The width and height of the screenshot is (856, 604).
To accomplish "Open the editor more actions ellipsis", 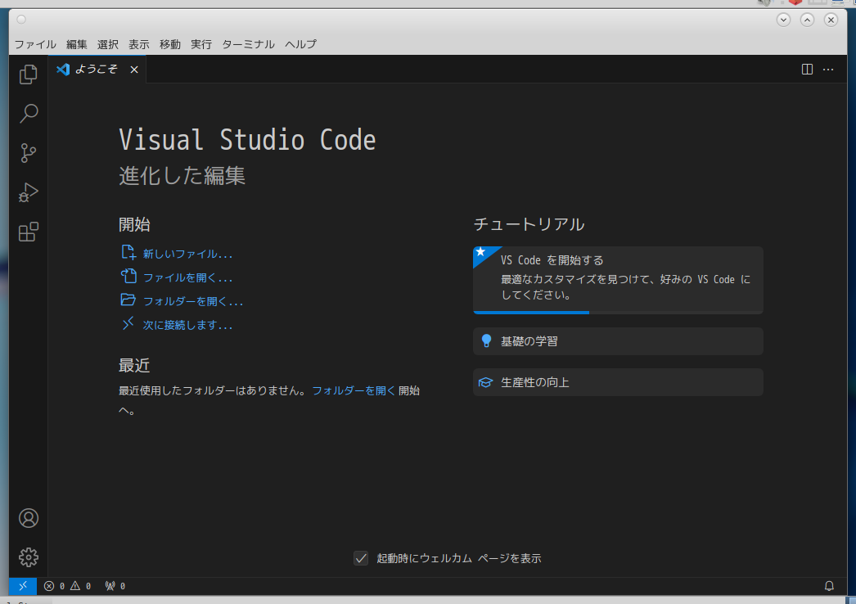I will point(828,70).
